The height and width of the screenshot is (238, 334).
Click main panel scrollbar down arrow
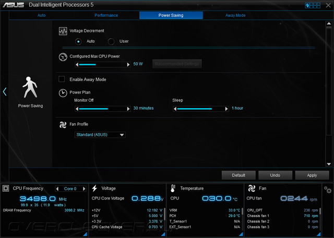[329, 164]
